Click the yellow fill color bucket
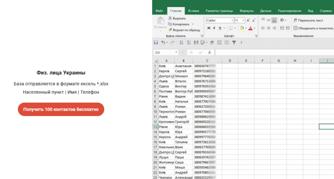 click(242, 28)
